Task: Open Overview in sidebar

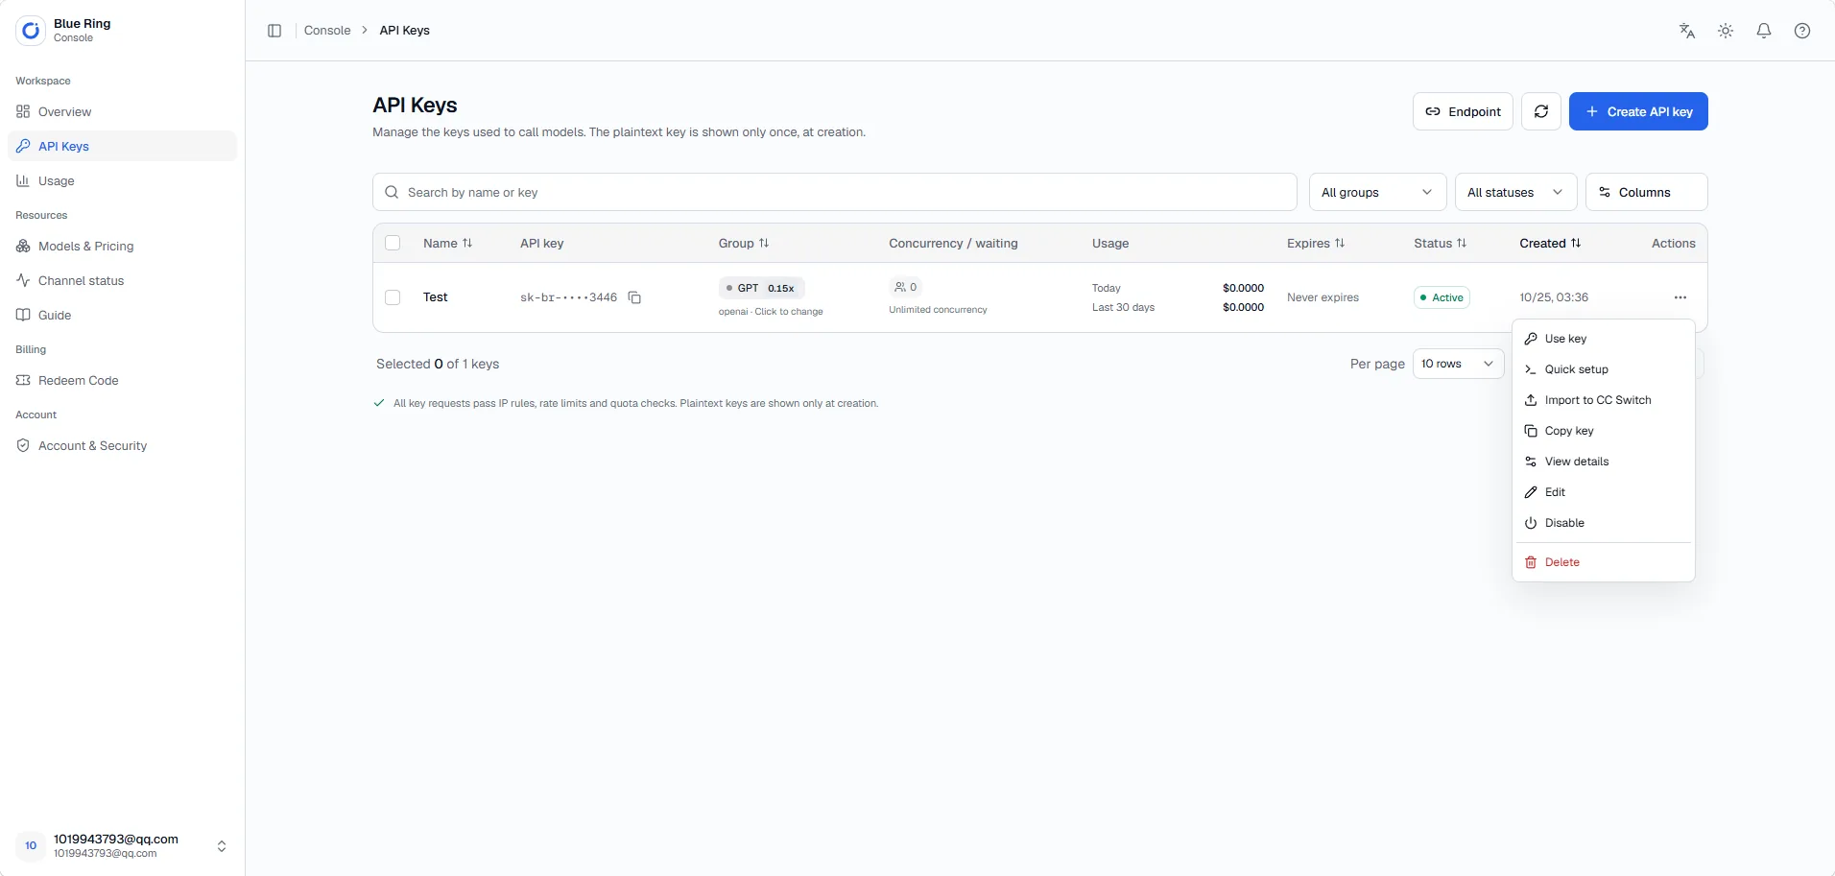Action: [x=122, y=111]
